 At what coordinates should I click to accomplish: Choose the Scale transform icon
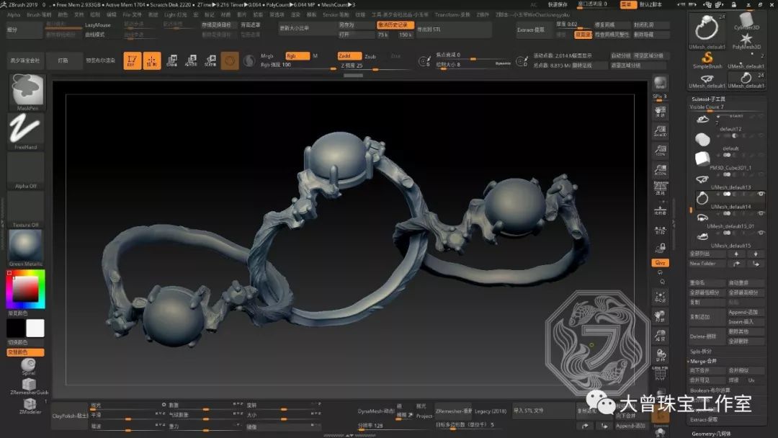pyautogui.click(x=191, y=61)
